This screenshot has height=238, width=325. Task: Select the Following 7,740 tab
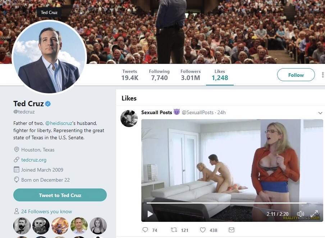[159, 75]
